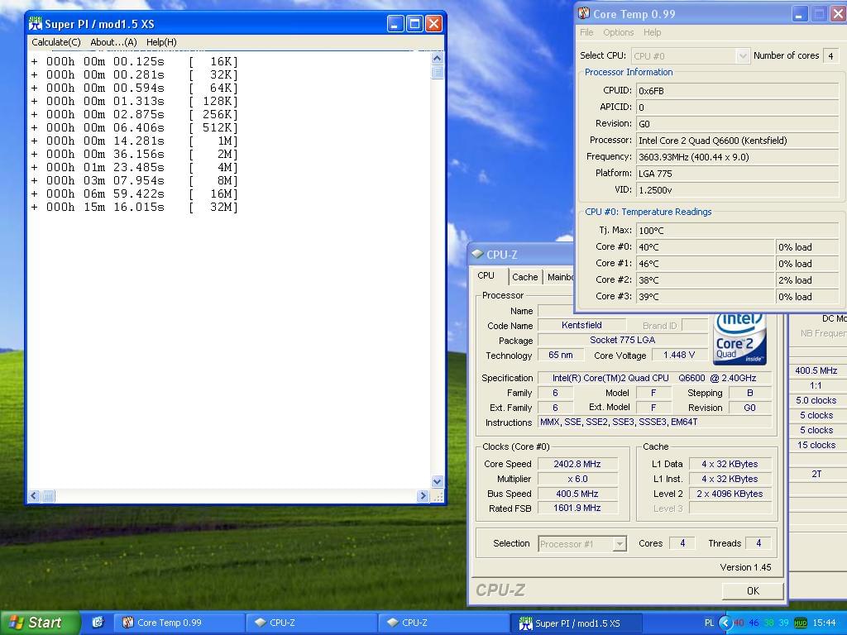The width and height of the screenshot is (847, 635).
Task: Click the Super PI taskbar button
Action: [577, 623]
